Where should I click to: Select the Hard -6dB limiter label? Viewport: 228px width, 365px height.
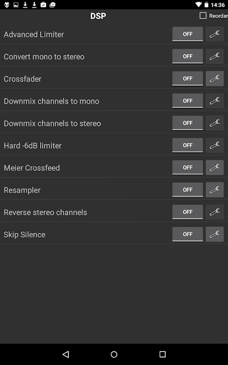[33, 146]
